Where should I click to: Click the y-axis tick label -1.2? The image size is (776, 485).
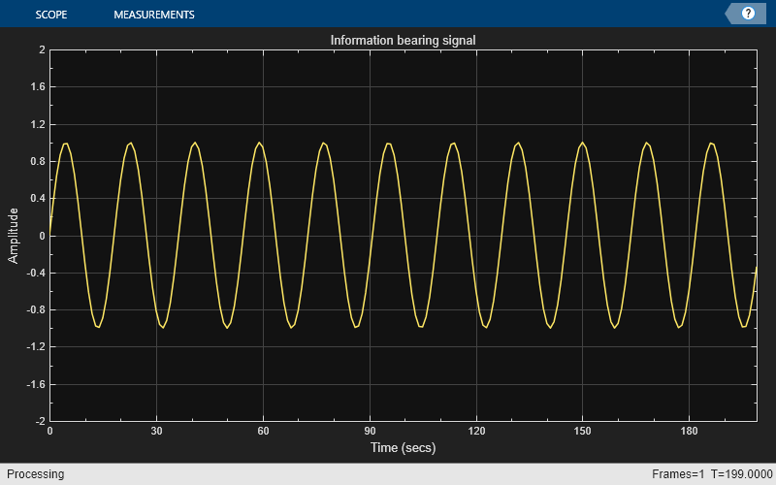pyautogui.click(x=36, y=347)
